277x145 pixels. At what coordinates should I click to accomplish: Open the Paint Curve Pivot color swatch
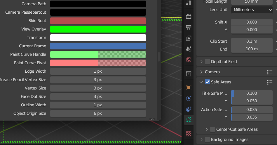pos(98,63)
